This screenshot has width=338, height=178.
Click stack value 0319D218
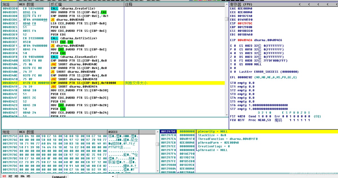pos(187,157)
